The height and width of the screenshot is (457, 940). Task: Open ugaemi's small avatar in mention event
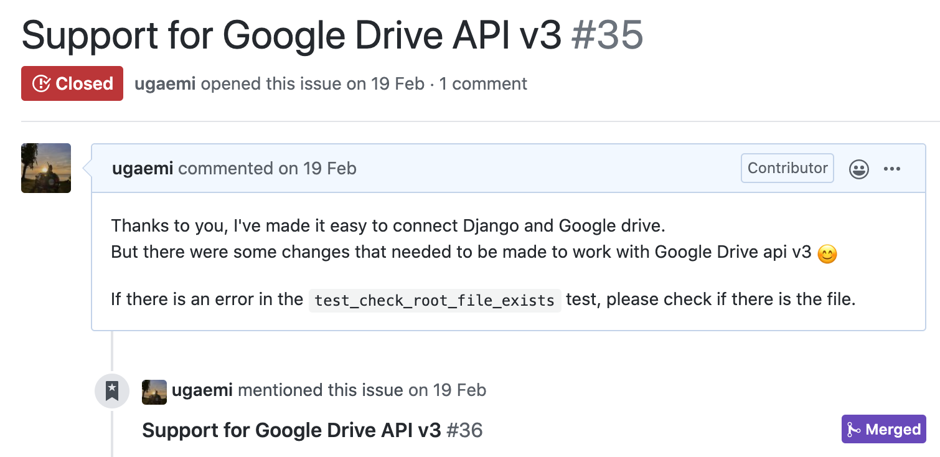(x=154, y=392)
